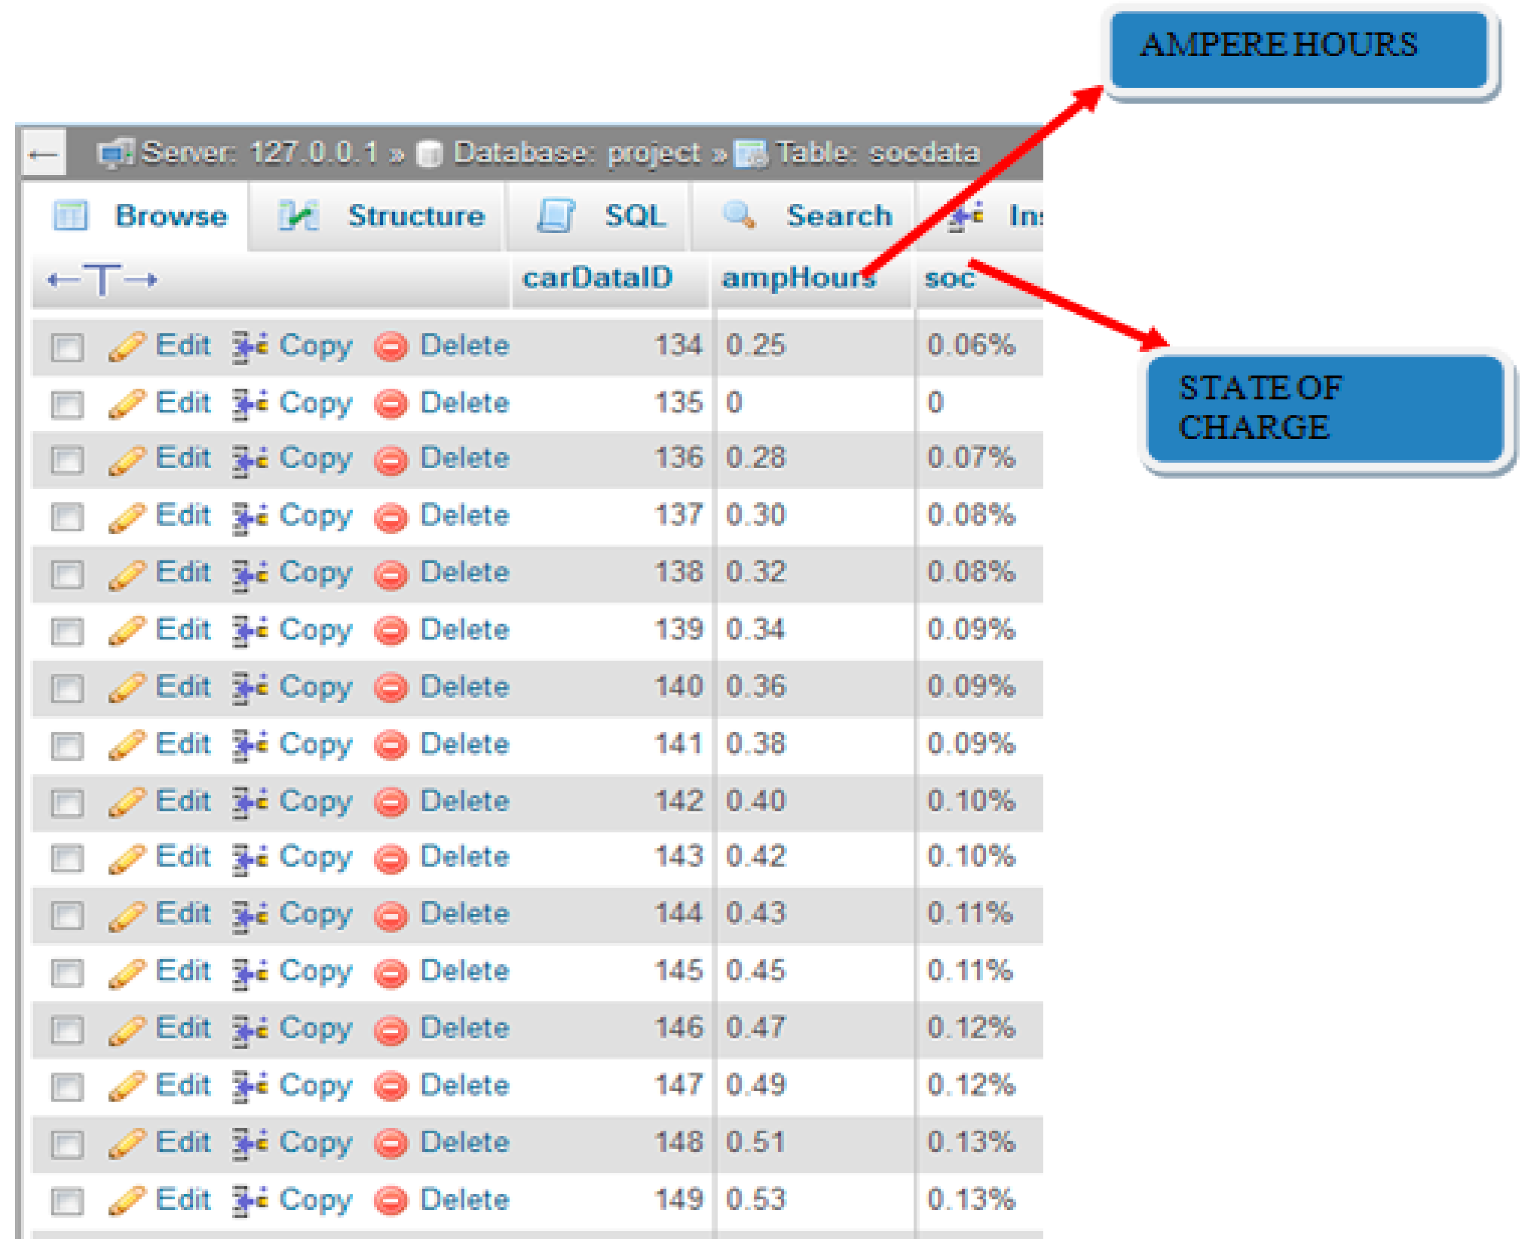Click the red Delete icon for row 138
Screen dimensions: 1531x1256
[391, 574]
